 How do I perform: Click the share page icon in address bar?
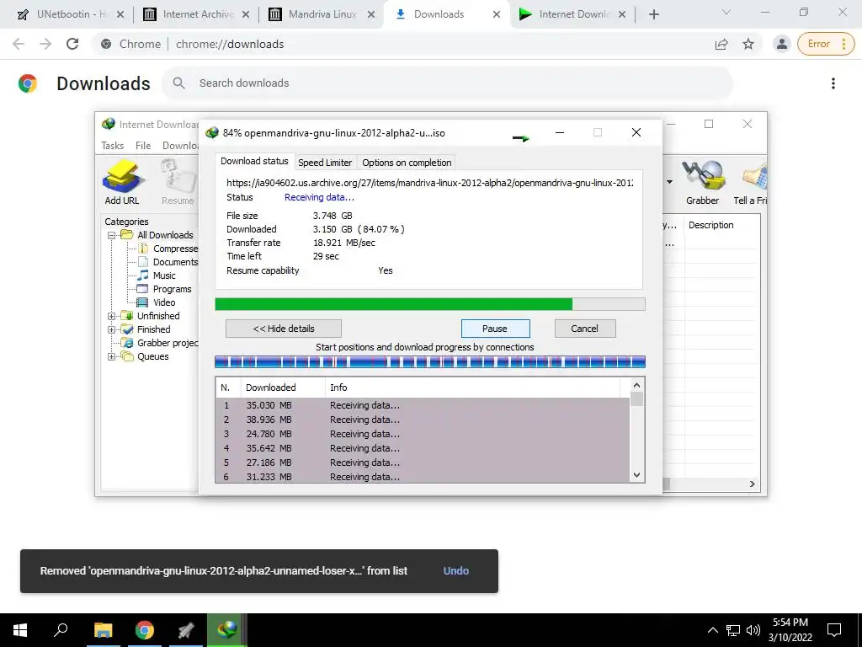[x=721, y=44]
